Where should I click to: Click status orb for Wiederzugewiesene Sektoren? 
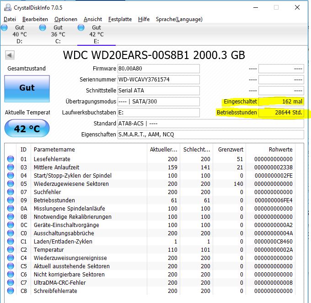[11, 184]
